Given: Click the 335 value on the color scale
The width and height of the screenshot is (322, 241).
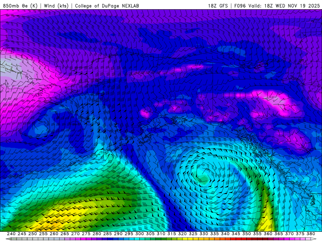Looking at the screenshot, I should tap(215, 234).
